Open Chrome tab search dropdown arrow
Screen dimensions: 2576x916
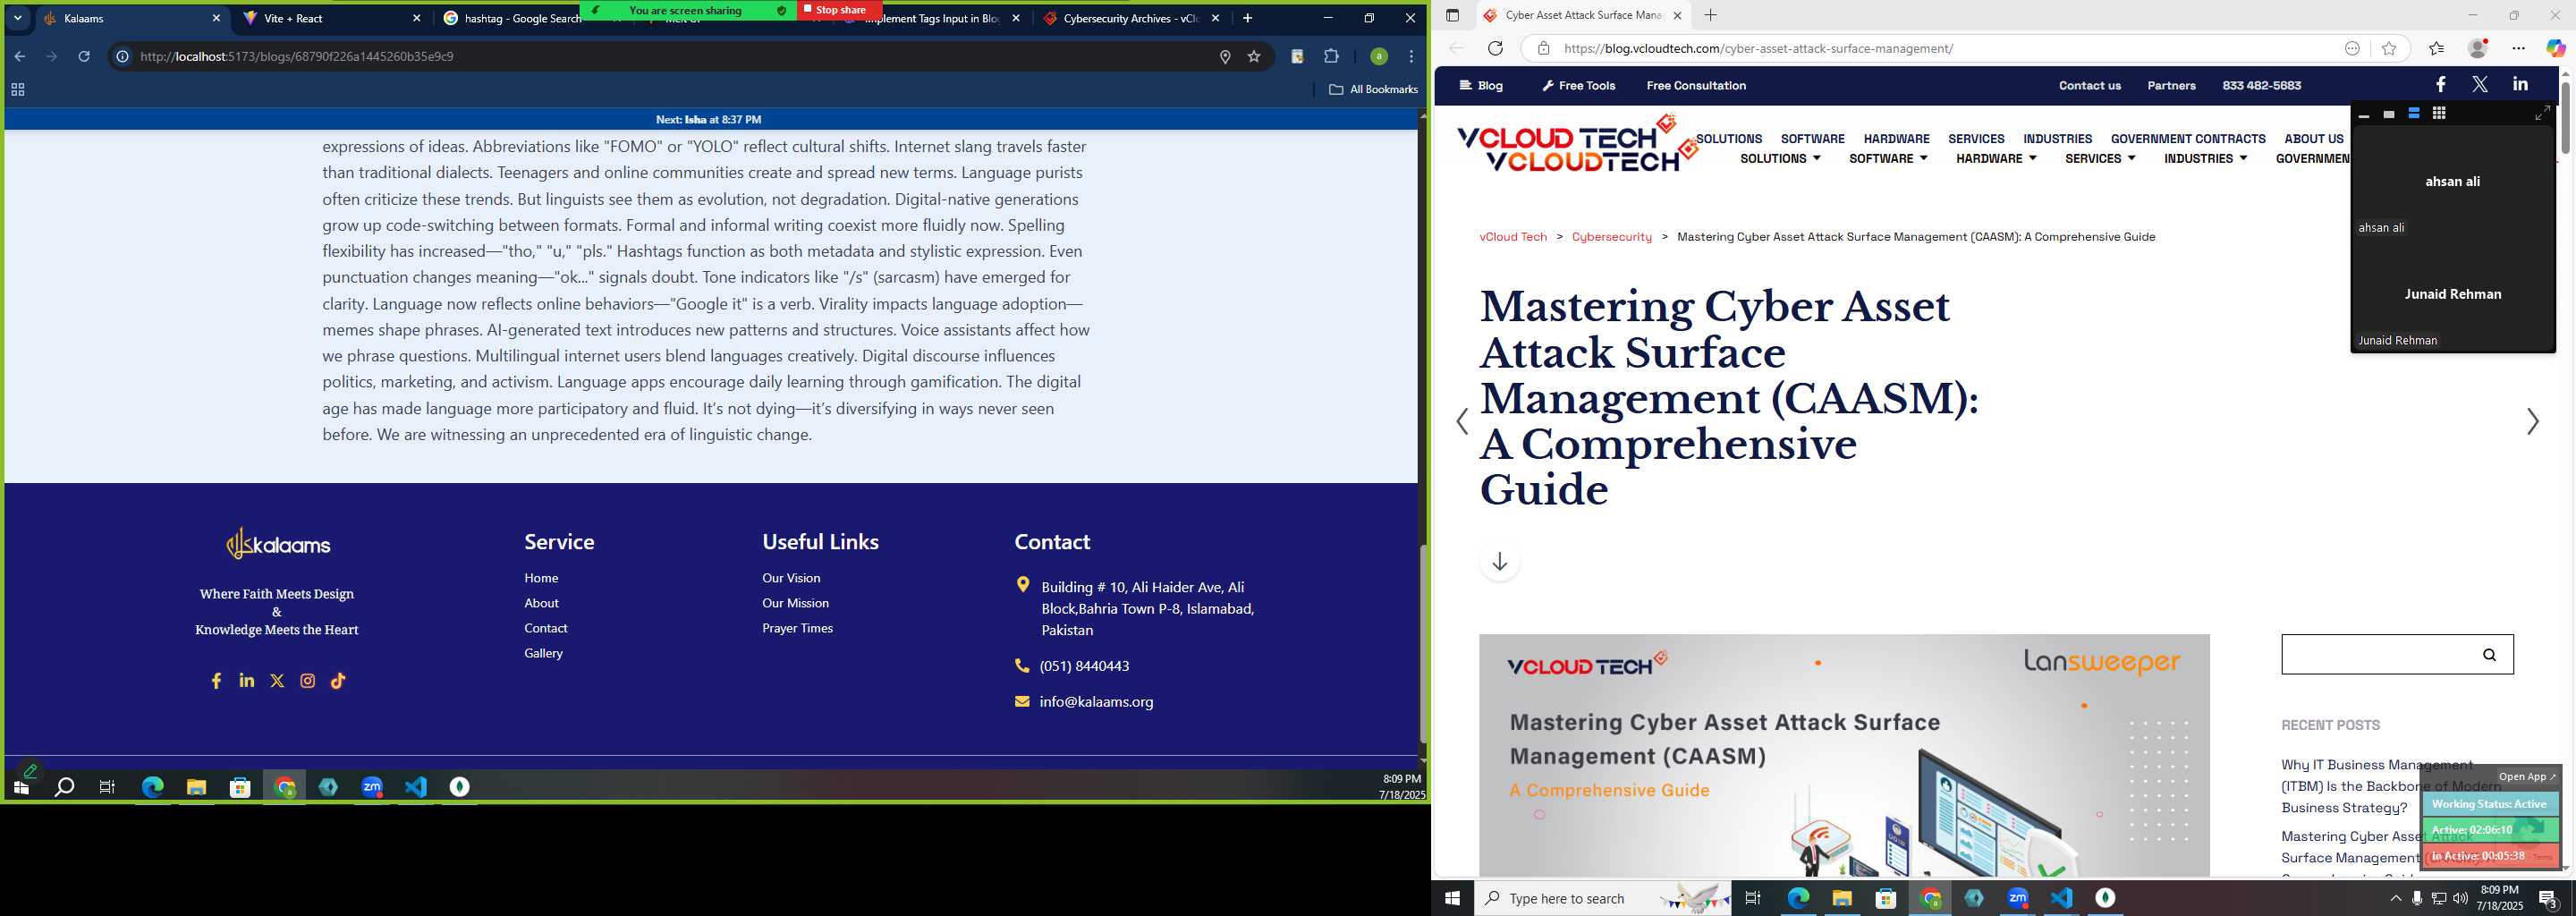18,18
